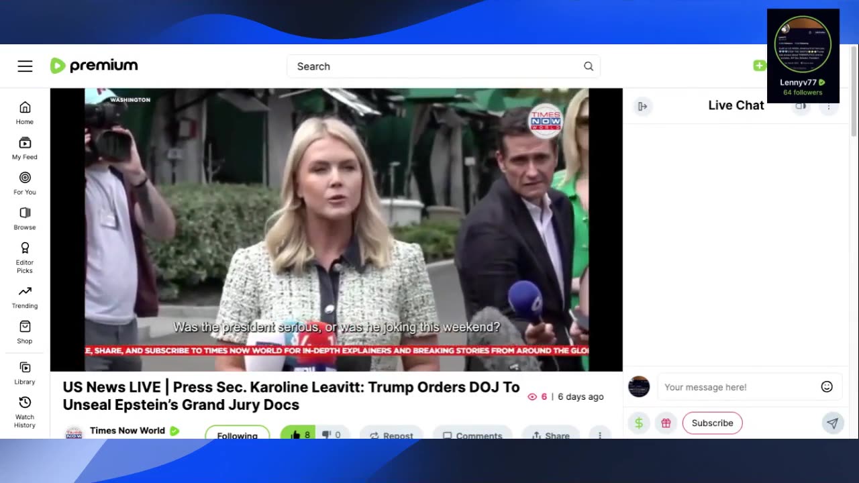The image size is (859, 483).
Task: Toggle the Following button
Action: (237, 433)
